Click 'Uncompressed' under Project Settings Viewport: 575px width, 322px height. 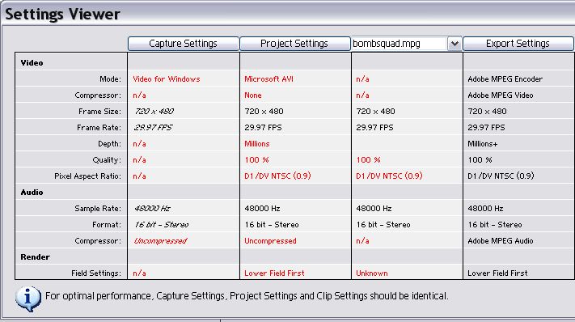click(270, 241)
